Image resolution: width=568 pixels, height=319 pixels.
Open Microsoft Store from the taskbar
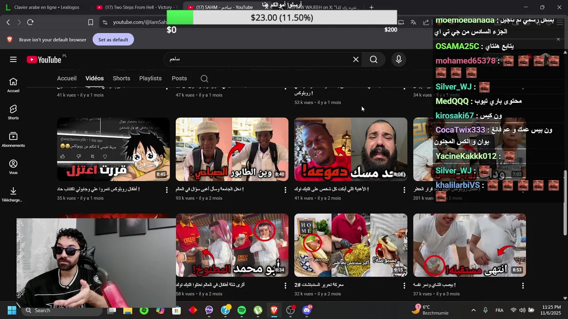tap(177, 310)
